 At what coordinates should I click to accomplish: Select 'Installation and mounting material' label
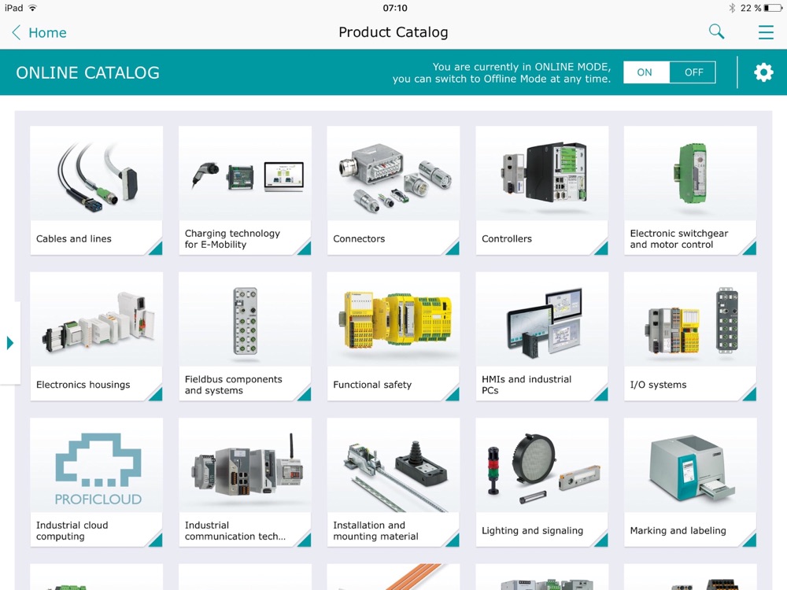[375, 531]
